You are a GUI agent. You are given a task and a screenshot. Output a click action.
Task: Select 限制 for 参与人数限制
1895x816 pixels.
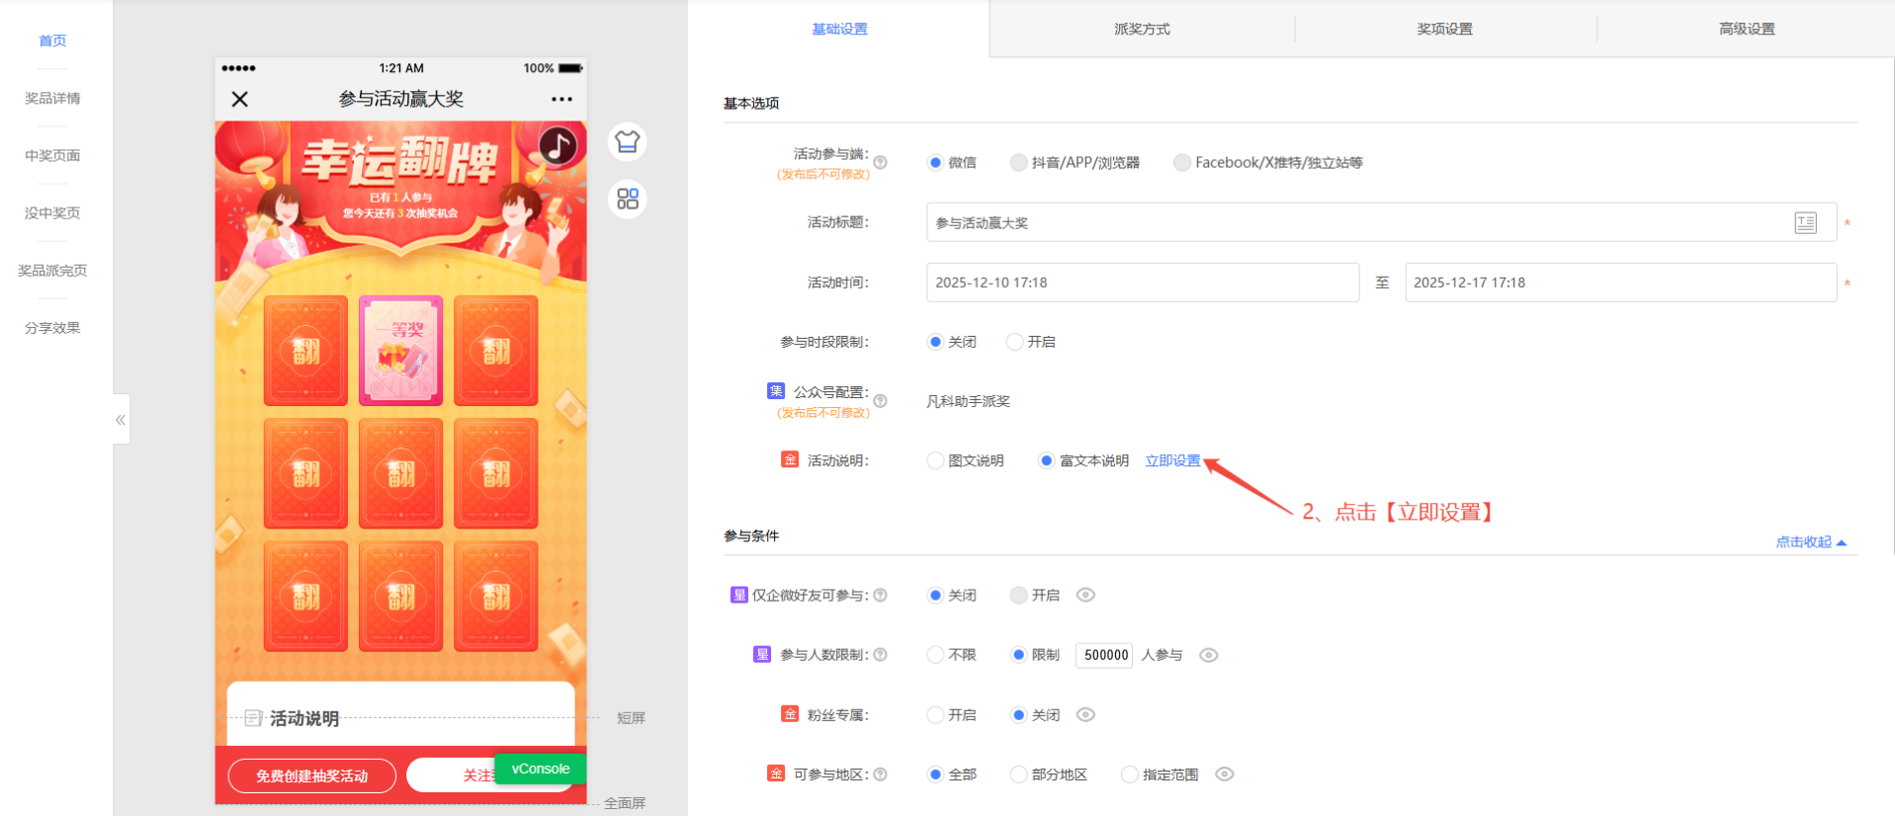tap(1018, 655)
